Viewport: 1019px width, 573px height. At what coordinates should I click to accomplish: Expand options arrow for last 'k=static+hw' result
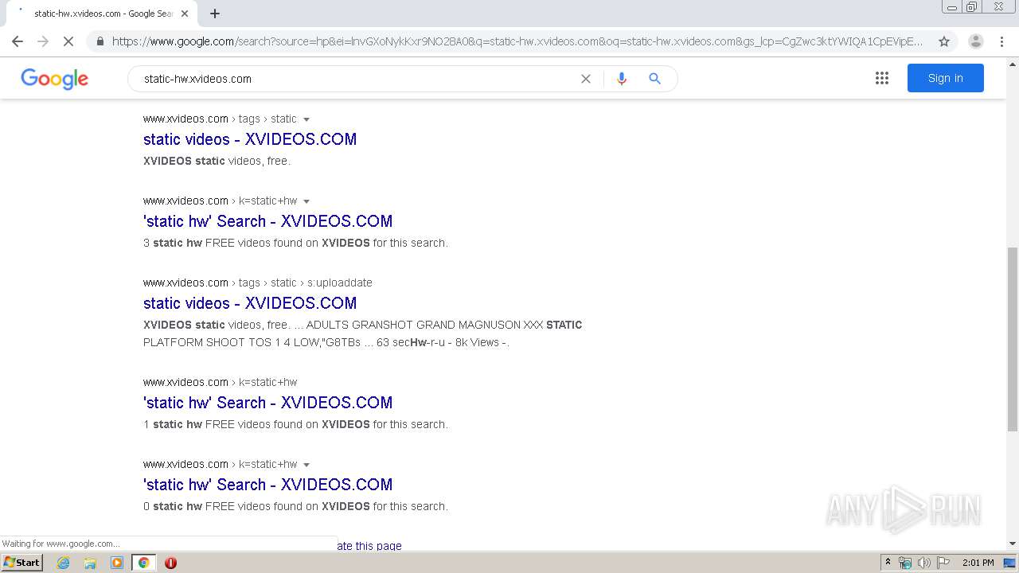tap(306, 465)
